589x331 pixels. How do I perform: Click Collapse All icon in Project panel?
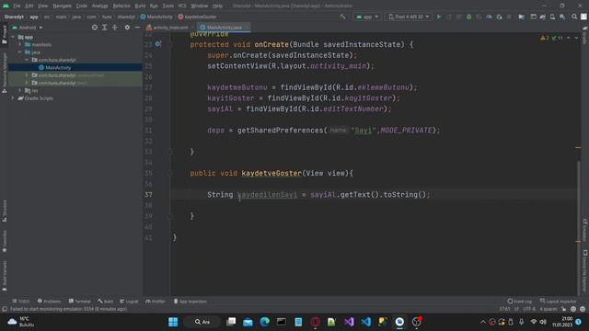[x=114, y=28]
